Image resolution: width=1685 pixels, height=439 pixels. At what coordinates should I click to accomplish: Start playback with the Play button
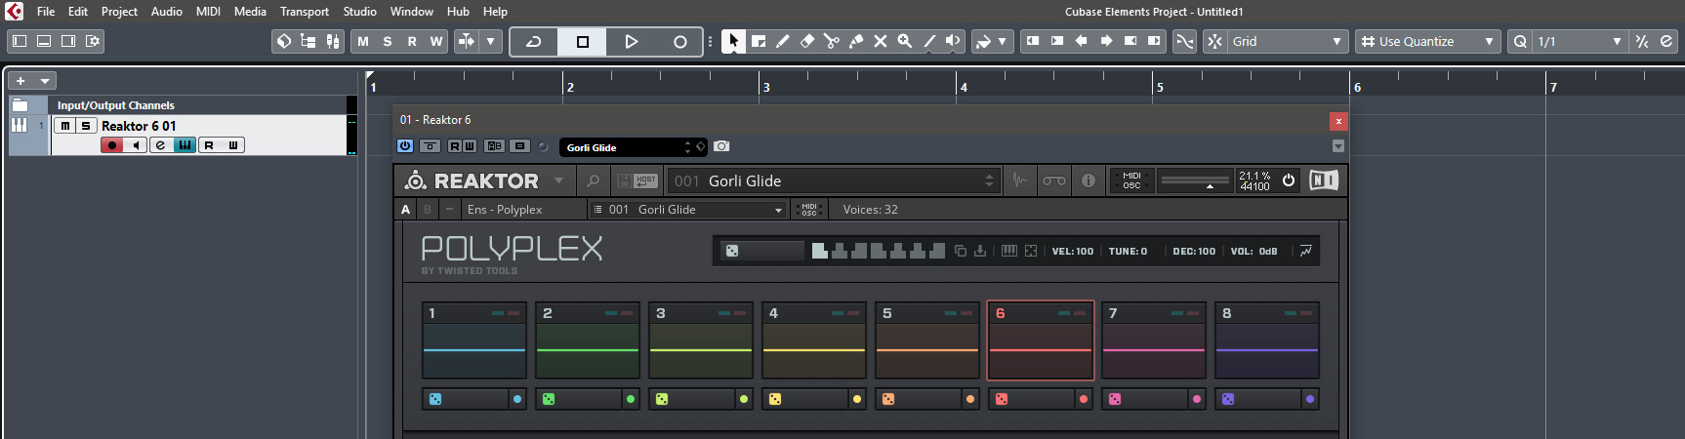tap(632, 41)
